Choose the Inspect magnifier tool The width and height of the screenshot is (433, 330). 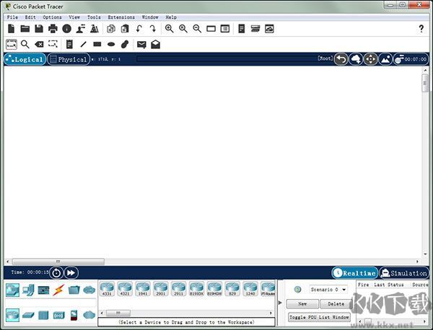(25, 45)
